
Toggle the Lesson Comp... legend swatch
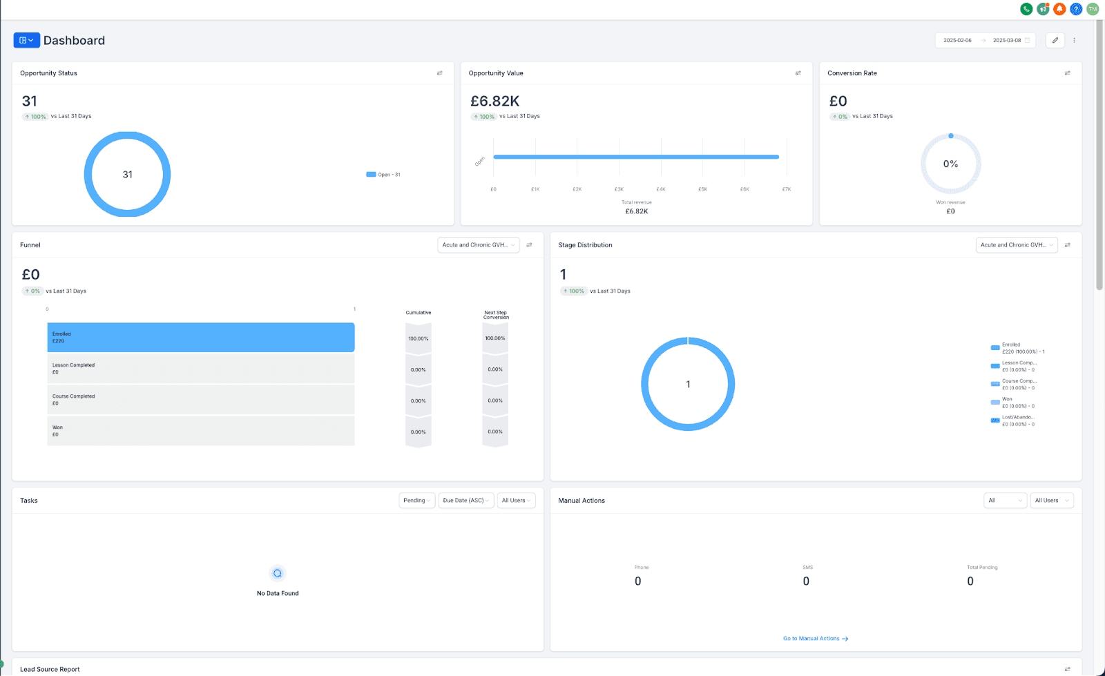point(995,366)
